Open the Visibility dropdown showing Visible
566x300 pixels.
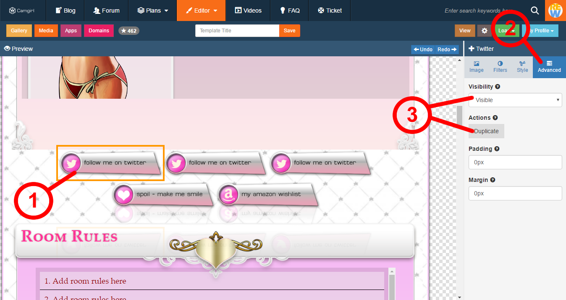[x=515, y=100]
